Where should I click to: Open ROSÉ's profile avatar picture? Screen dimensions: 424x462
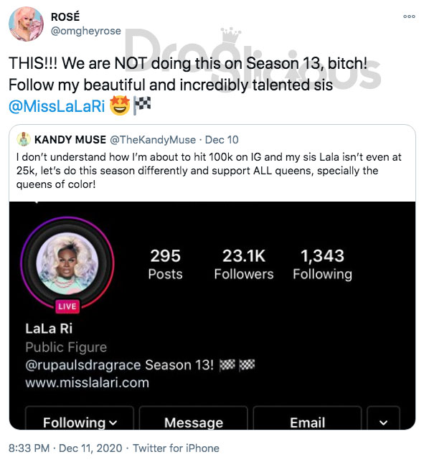click(x=26, y=24)
